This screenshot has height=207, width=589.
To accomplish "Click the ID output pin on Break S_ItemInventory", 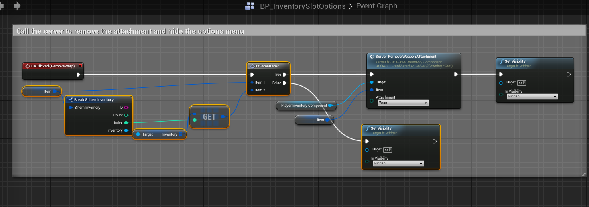I will (126, 108).
